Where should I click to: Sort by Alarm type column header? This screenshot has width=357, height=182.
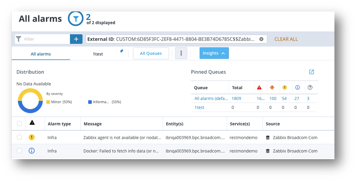pyautogui.click(x=59, y=124)
